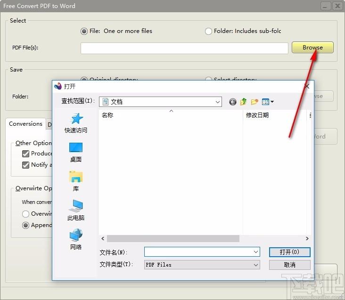Create new folder icon in the dialog toolbar
The height and width of the screenshot is (300, 345).
click(255, 102)
